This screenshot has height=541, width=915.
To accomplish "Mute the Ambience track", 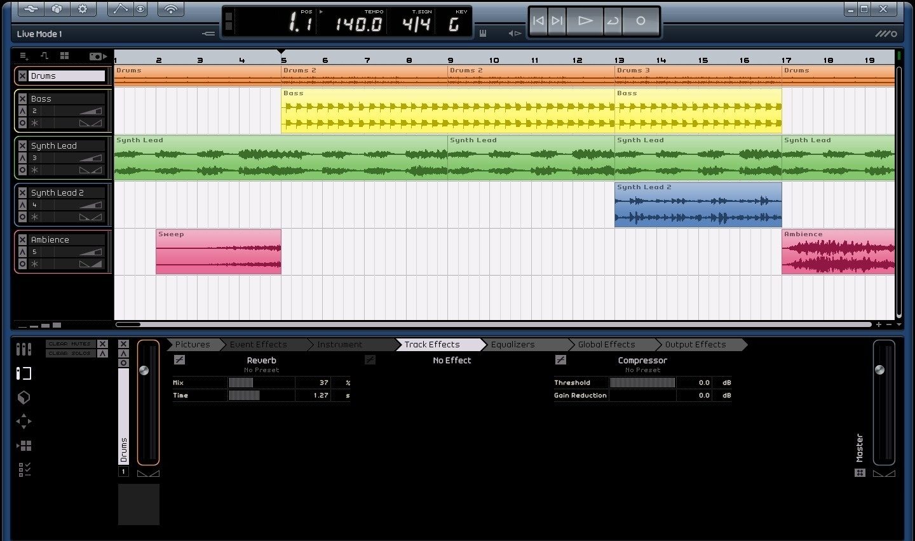I will tap(22, 239).
